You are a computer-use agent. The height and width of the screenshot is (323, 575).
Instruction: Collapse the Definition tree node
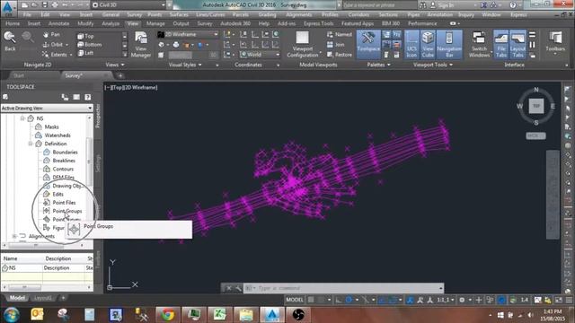(31, 144)
